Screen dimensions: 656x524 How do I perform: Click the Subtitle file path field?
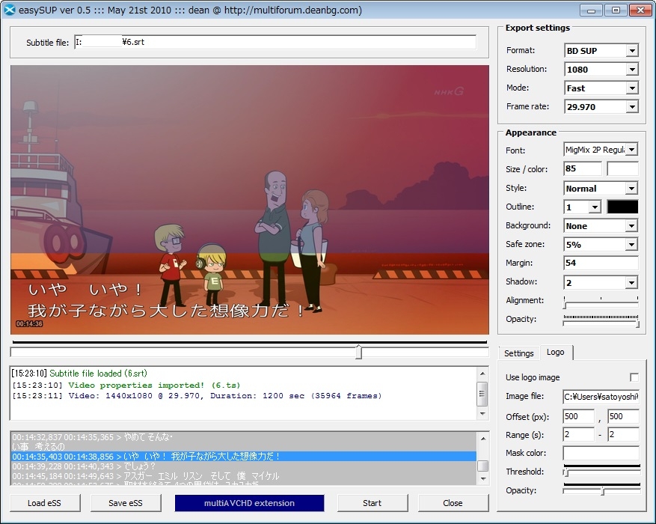[x=275, y=43]
